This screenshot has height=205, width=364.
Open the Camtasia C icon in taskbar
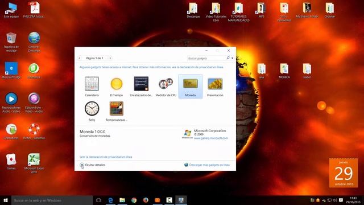coord(169,200)
